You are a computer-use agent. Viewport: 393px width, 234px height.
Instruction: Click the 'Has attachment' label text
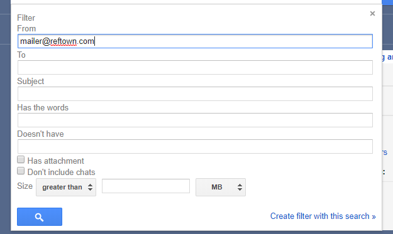(55, 161)
